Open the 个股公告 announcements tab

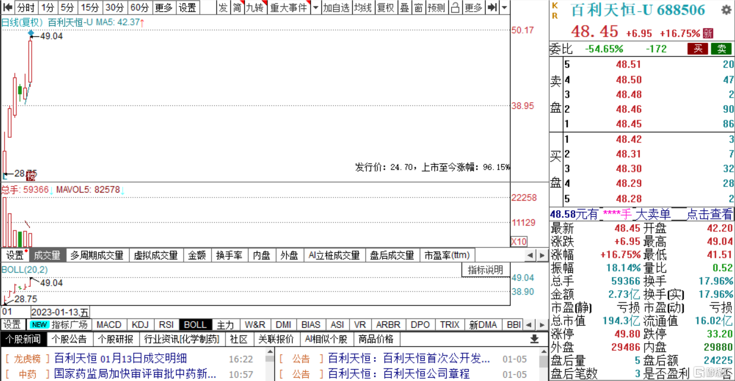tap(69, 339)
